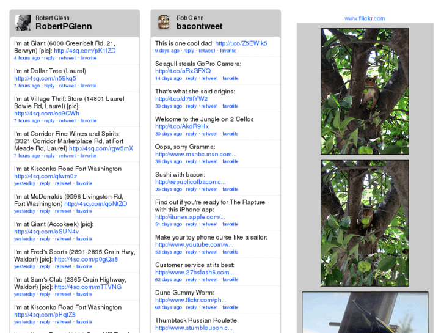Retweet the Dollar Tree tweet
Screen dimensions: 444x333
pos(67,86)
